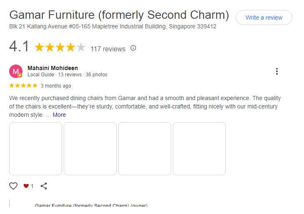Click the Local Guide 13 reviews info line
The width and height of the screenshot is (304, 214).
coord(67,75)
